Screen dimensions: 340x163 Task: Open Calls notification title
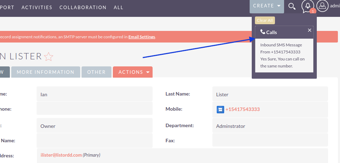271,32
